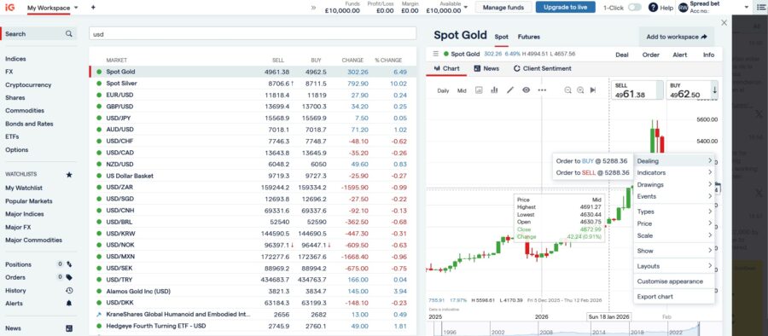Close the Spot Gold panel with X

point(724,22)
